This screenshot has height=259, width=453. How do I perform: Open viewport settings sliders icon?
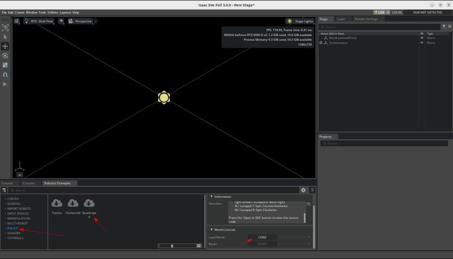pos(17,21)
